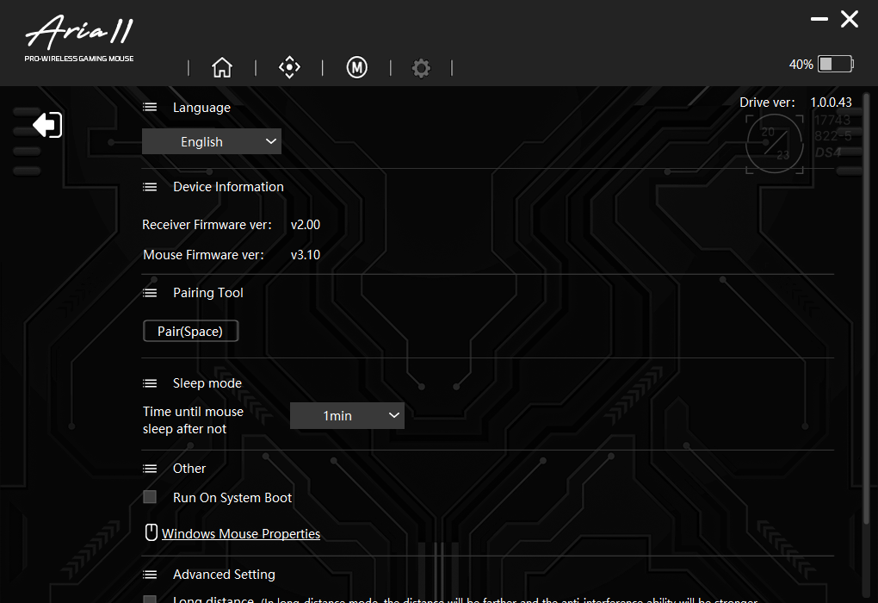Click the list icon beside Advanced Setting

[x=150, y=575]
